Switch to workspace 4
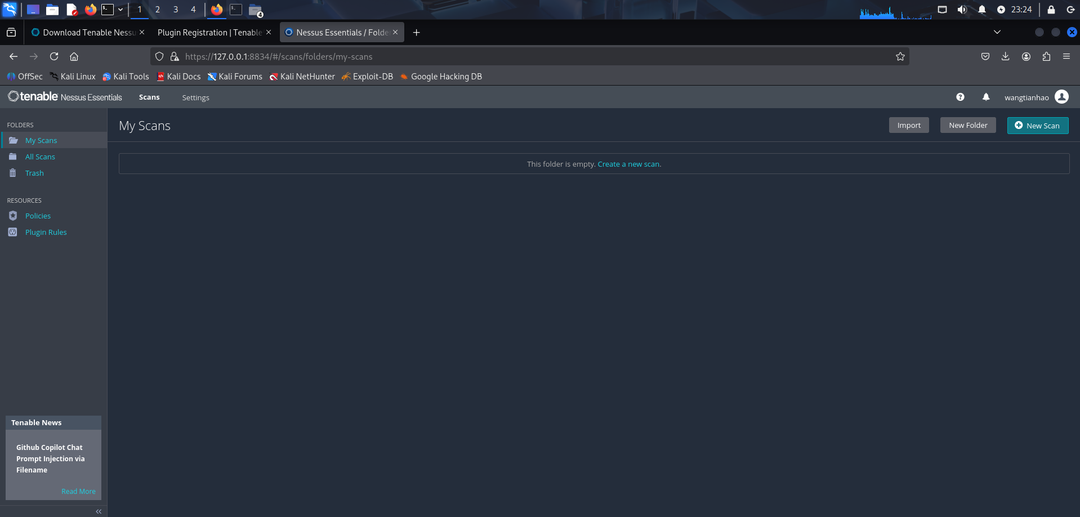The height and width of the screenshot is (517, 1080). [x=193, y=10]
